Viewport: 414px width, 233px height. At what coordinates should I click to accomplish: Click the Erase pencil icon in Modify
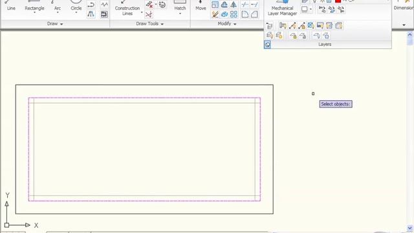pos(215,14)
